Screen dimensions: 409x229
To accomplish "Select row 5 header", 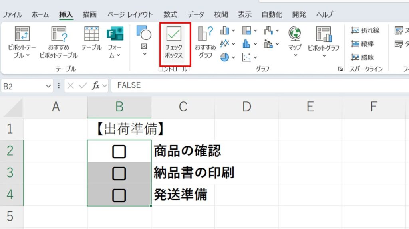I will (x=12, y=217).
